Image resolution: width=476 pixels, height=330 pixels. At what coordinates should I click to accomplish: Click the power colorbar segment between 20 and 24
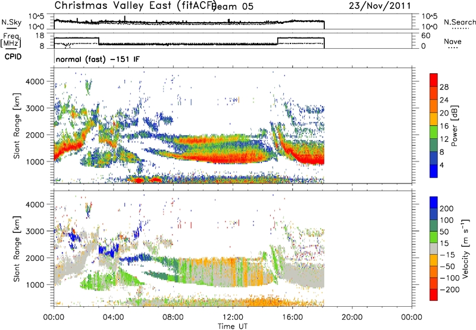tap(434, 106)
